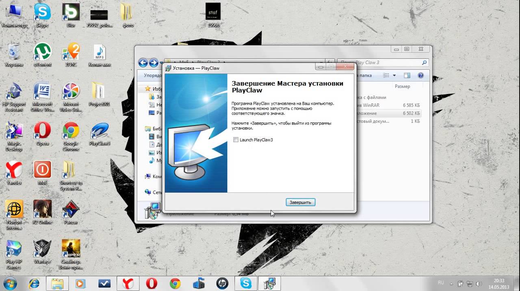520x291 pixels.
Task: Open Google Chrome from taskbar
Action: coord(175,283)
